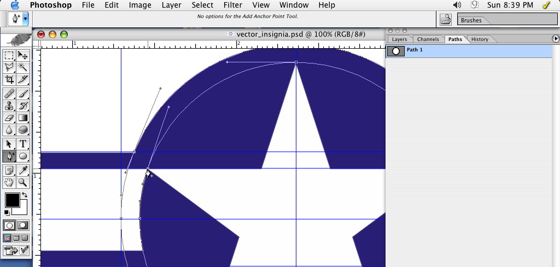
Task: Select the Slice tool
Action: [23, 79]
